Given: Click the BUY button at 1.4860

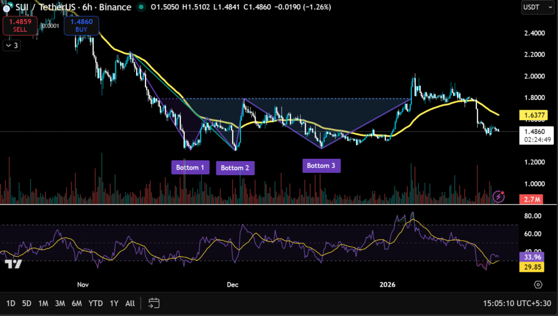Looking at the screenshot, I should (81, 25).
